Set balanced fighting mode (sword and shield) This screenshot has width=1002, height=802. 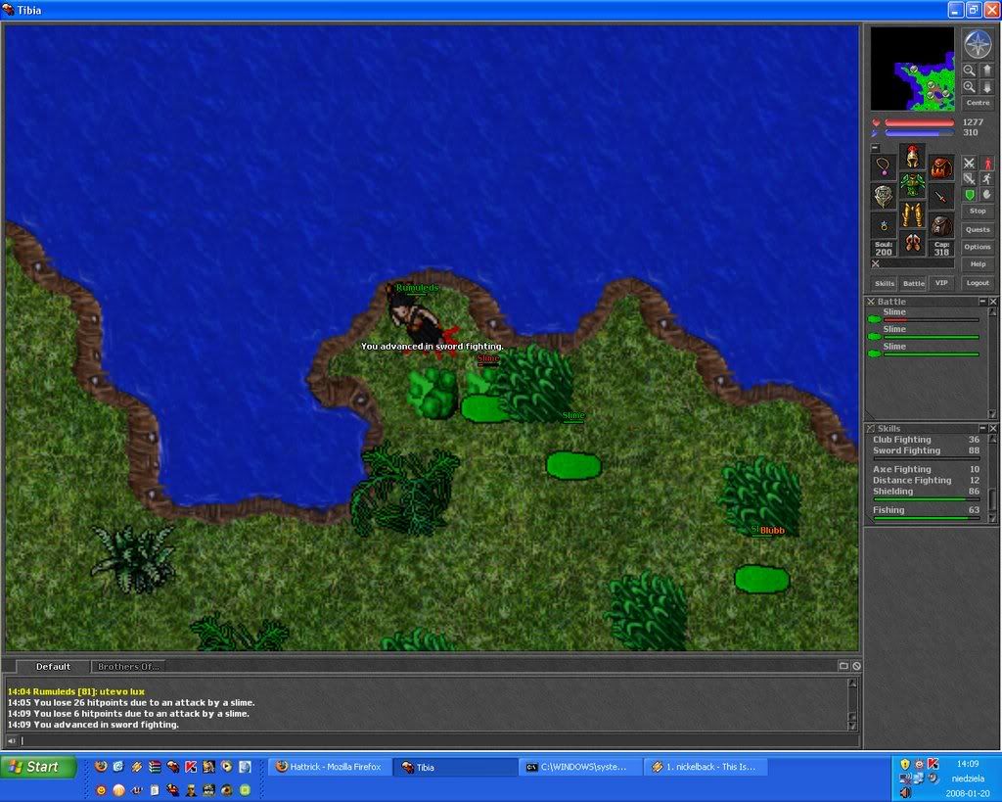point(970,179)
